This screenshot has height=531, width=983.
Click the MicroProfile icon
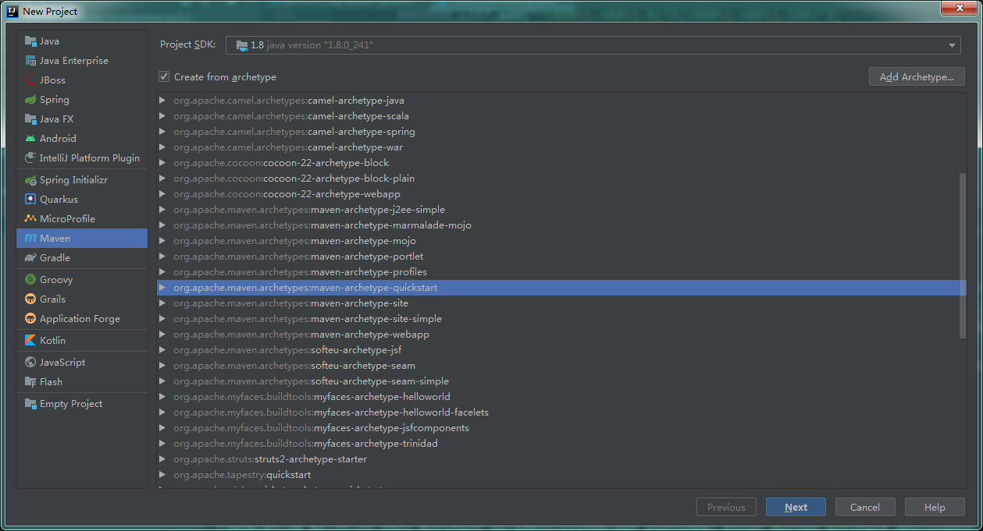pyautogui.click(x=30, y=219)
